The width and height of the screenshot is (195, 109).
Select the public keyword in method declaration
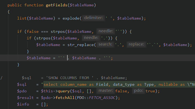tap(15, 5)
